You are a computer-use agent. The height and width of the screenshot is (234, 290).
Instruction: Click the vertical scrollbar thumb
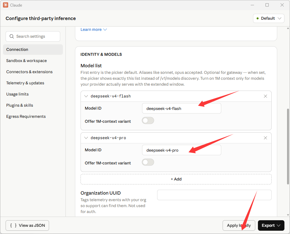[288, 146]
